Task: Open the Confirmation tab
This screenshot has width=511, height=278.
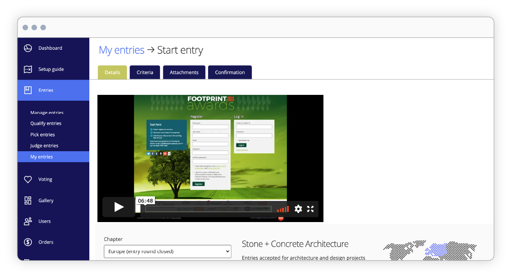Action: [230, 72]
